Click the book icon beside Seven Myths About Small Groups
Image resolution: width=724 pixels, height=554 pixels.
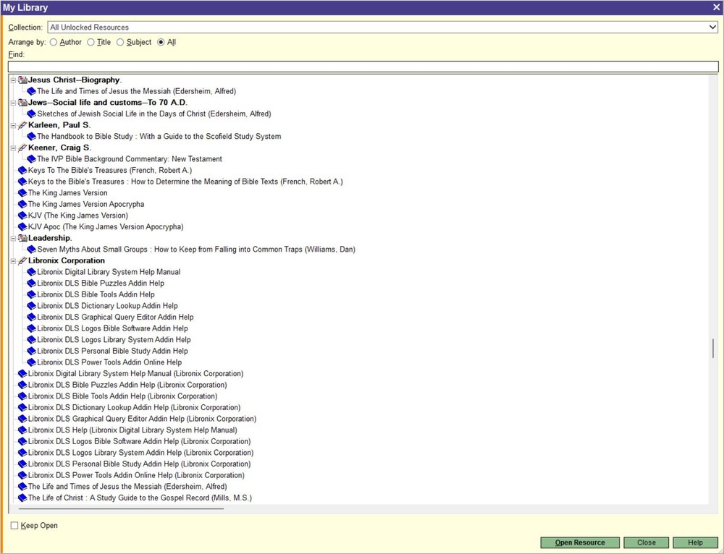pyautogui.click(x=31, y=249)
